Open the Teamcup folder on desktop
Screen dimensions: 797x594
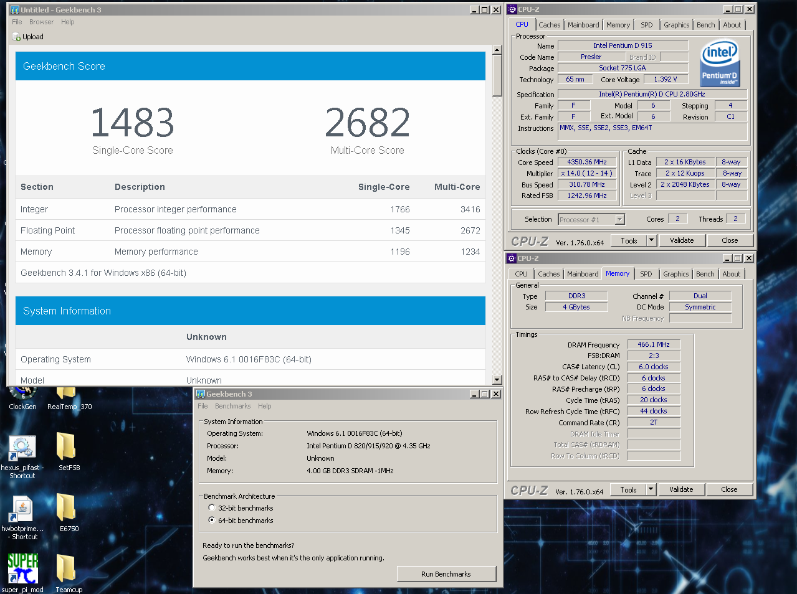(66, 568)
